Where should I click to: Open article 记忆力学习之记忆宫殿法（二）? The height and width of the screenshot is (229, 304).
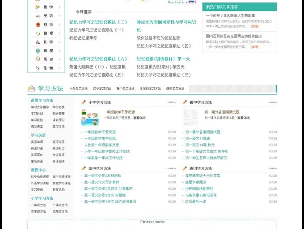[98, 22]
